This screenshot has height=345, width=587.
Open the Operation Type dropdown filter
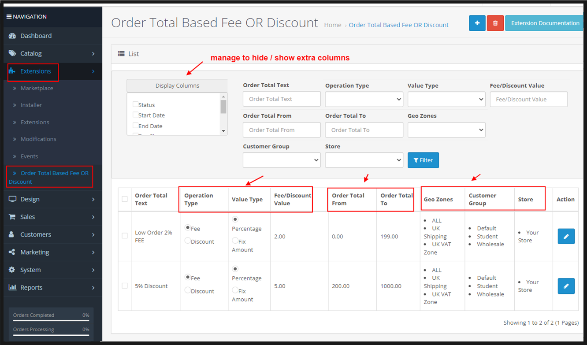[364, 99]
